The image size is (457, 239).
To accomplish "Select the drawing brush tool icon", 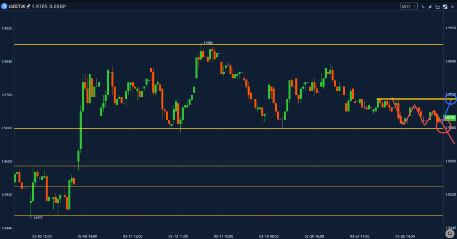I will click(x=430, y=7).
